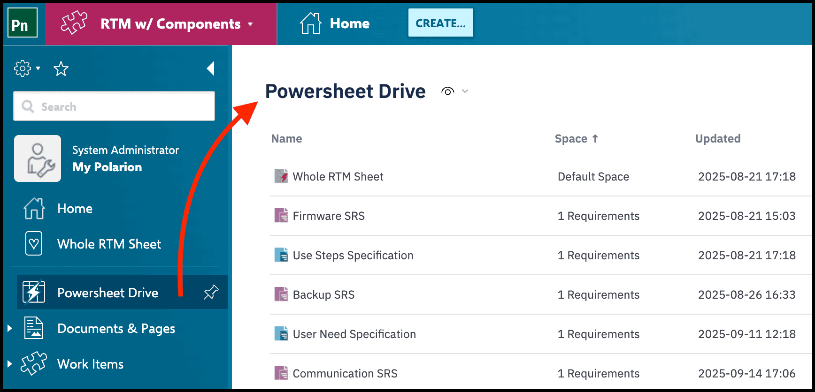Click the Home house icon in top bar
The width and height of the screenshot is (815, 392).
click(x=310, y=23)
